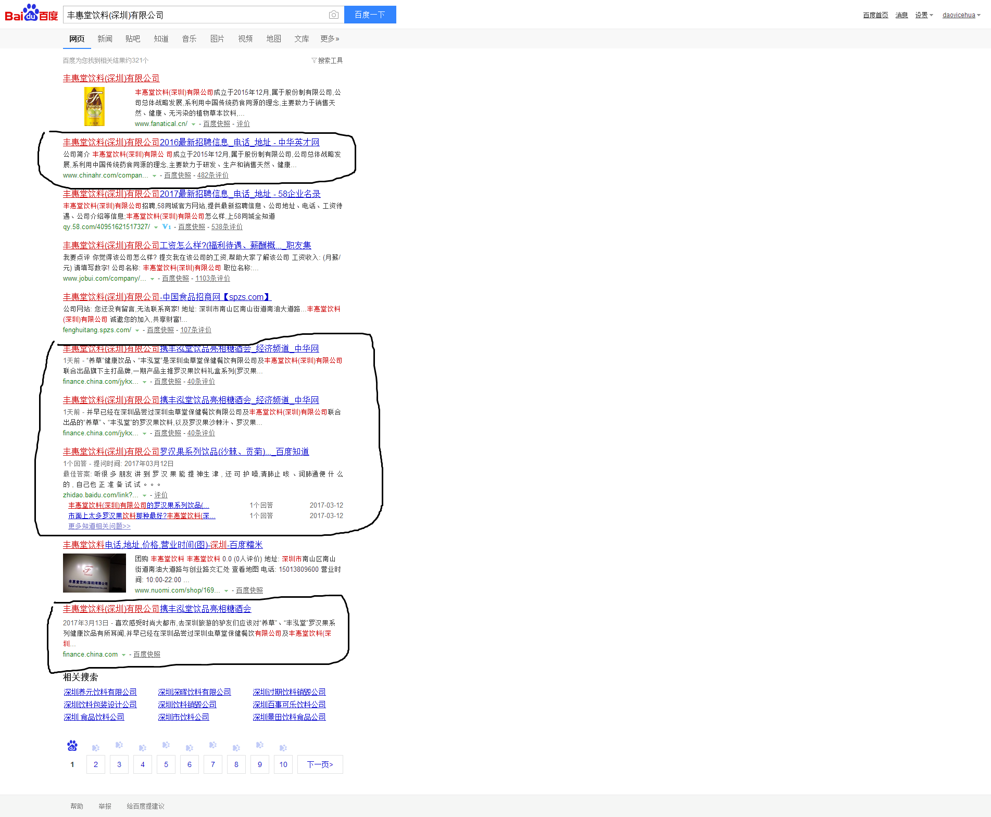
Task: Click paw icon above page 8
Action: (x=236, y=748)
